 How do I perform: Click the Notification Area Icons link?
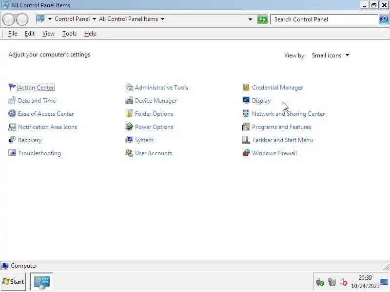[47, 127]
